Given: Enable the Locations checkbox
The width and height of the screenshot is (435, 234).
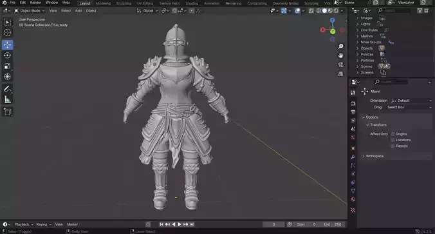Looking at the screenshot, I should point(393,140).
